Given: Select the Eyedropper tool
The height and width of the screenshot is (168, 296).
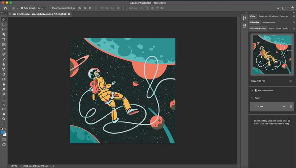Looking at the screenshot, I should [x=4, y=49].
